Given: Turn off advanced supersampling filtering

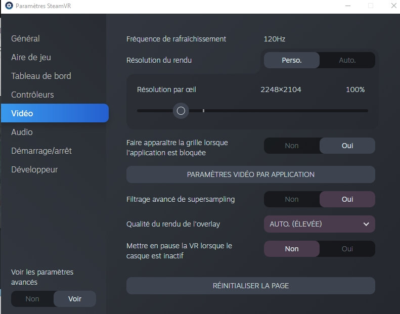Looking at the screenshot, I should click(292, 199).
